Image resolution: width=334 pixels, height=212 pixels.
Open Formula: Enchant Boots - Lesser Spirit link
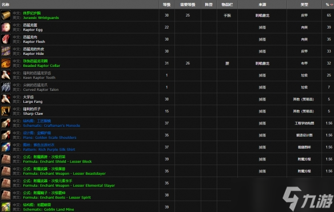[57, 198]
